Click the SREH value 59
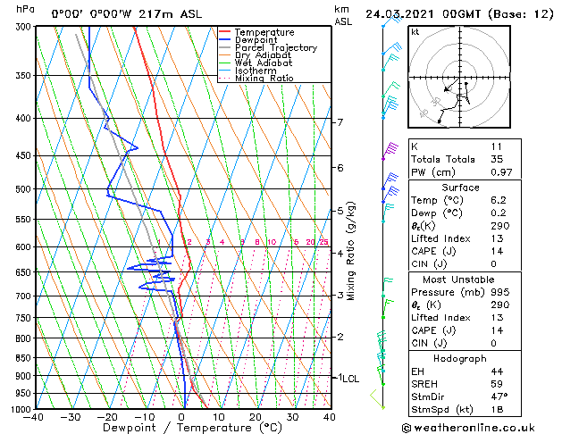Viewport: 562px width, 434px height. point(497,384)
